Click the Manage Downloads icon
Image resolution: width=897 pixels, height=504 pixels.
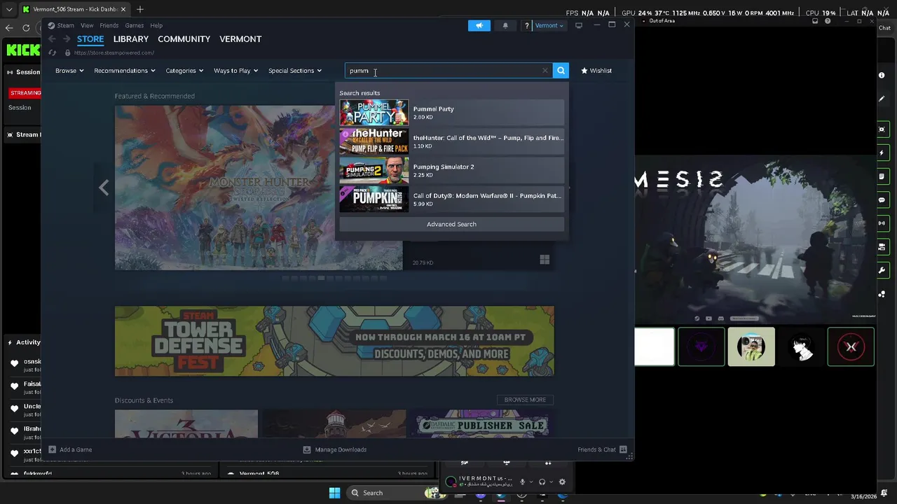click(307, 449)
